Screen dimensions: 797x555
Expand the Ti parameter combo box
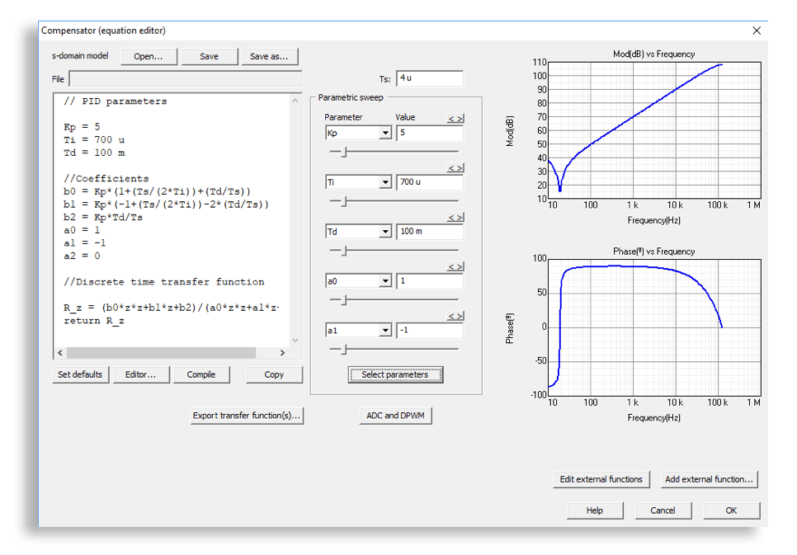pos(384,182)
